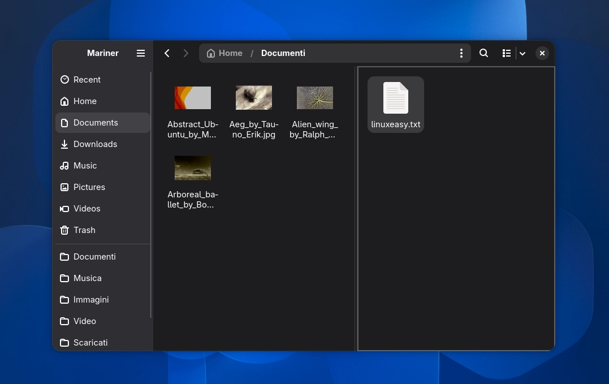This screenshot has height=384, width=609.
Task: Open Recent in the sidebar
Action: (x=102, y=80)
